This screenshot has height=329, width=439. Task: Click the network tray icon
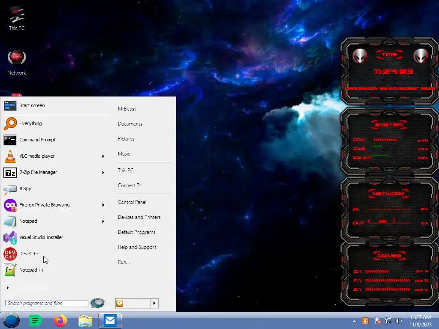tap(388, 321)
